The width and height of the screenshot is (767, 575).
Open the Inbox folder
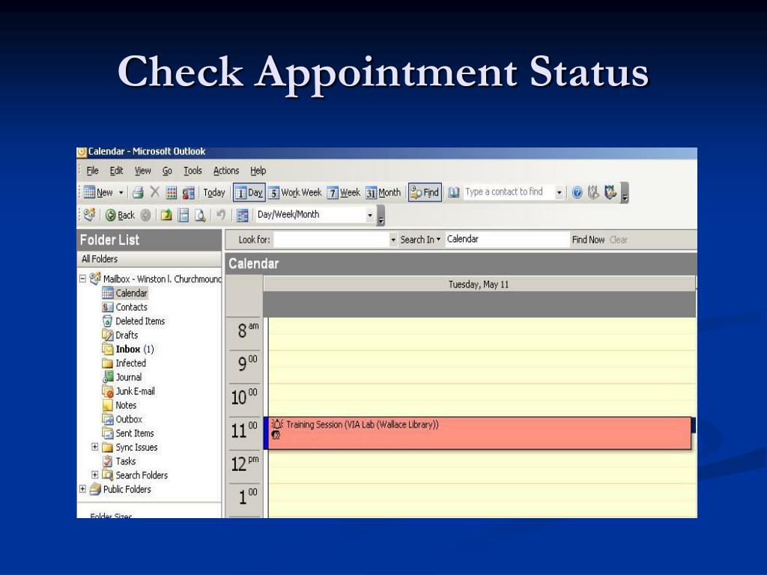click(128, 349)
